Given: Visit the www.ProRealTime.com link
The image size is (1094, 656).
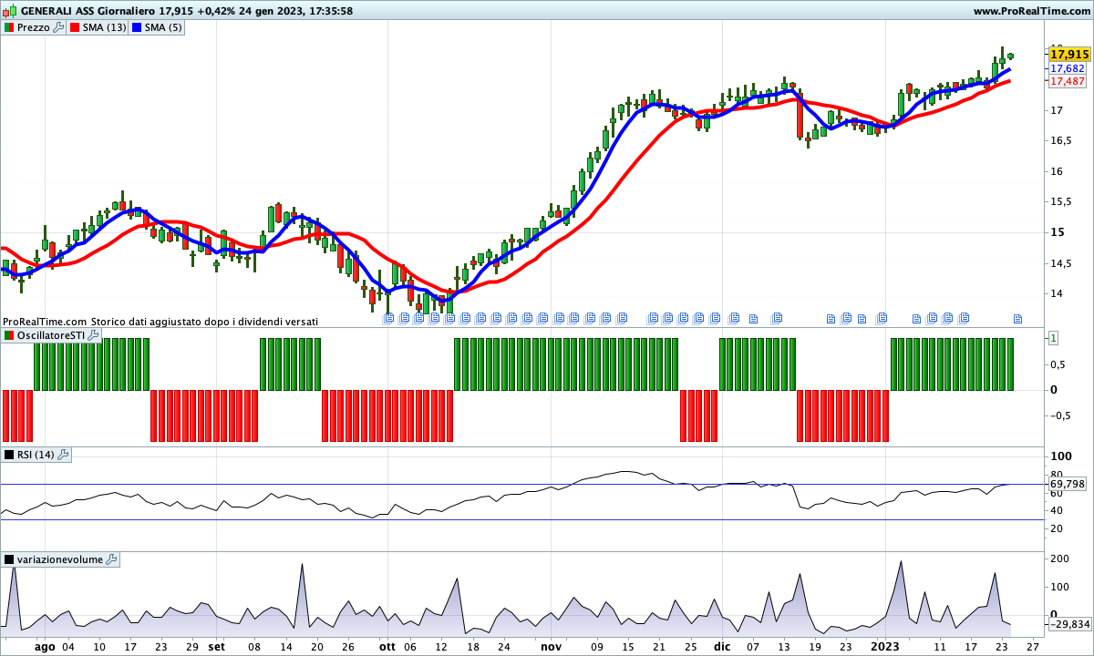Looking at the screenshot, I should point(1030,11).
